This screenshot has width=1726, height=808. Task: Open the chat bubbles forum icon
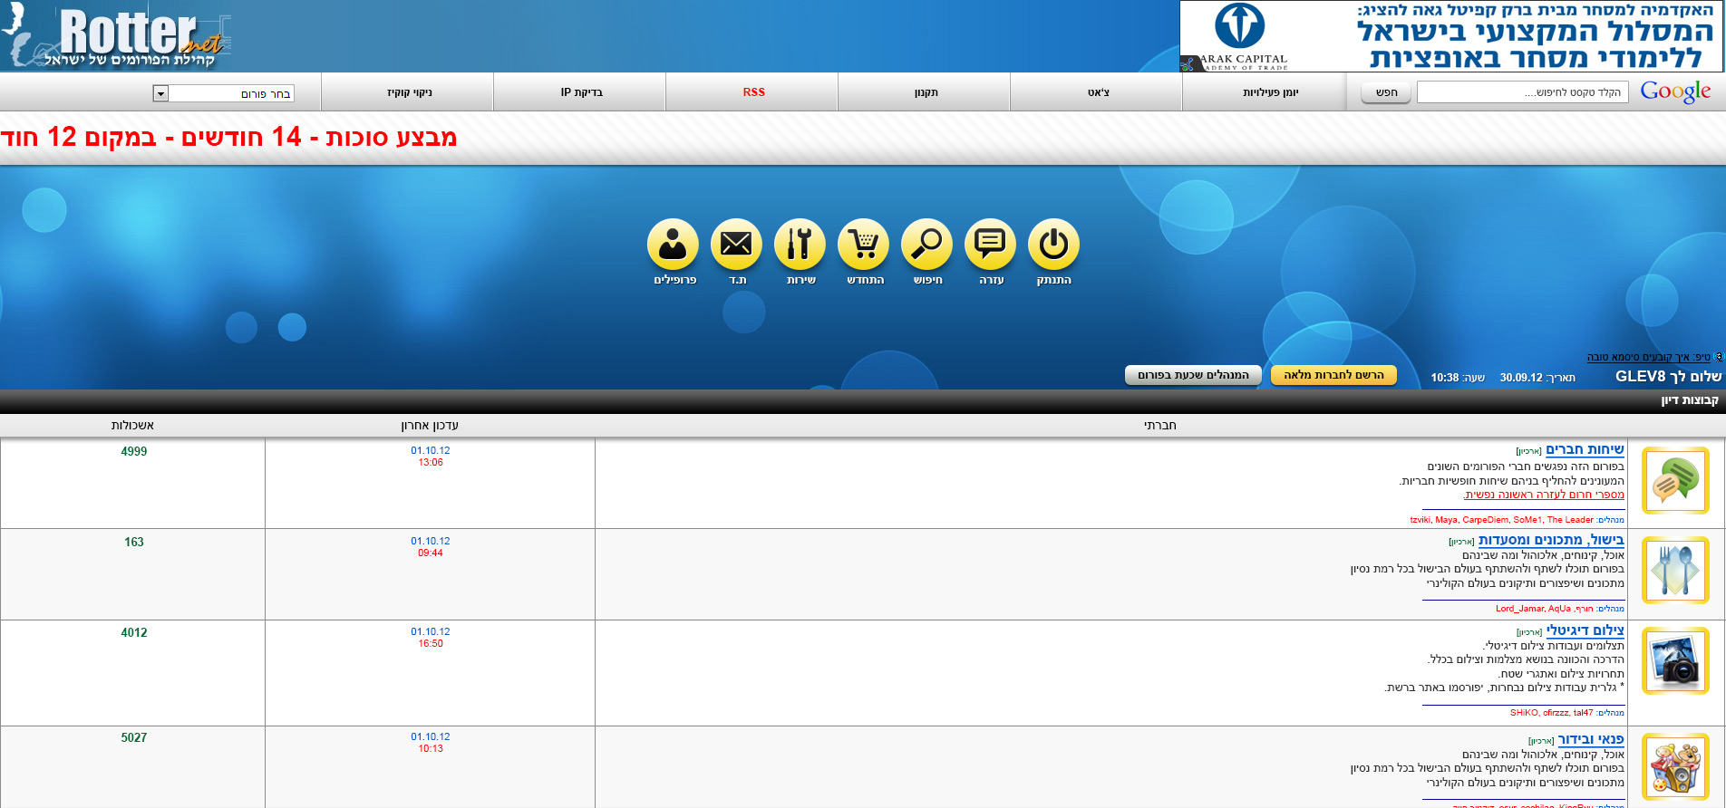(1675, 480)
